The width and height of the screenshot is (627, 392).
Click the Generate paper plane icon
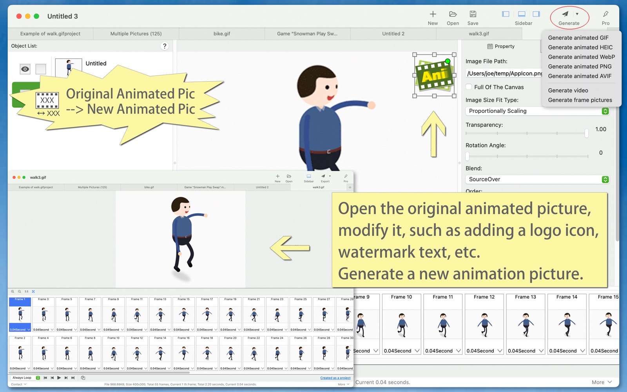tap(565, 14)
